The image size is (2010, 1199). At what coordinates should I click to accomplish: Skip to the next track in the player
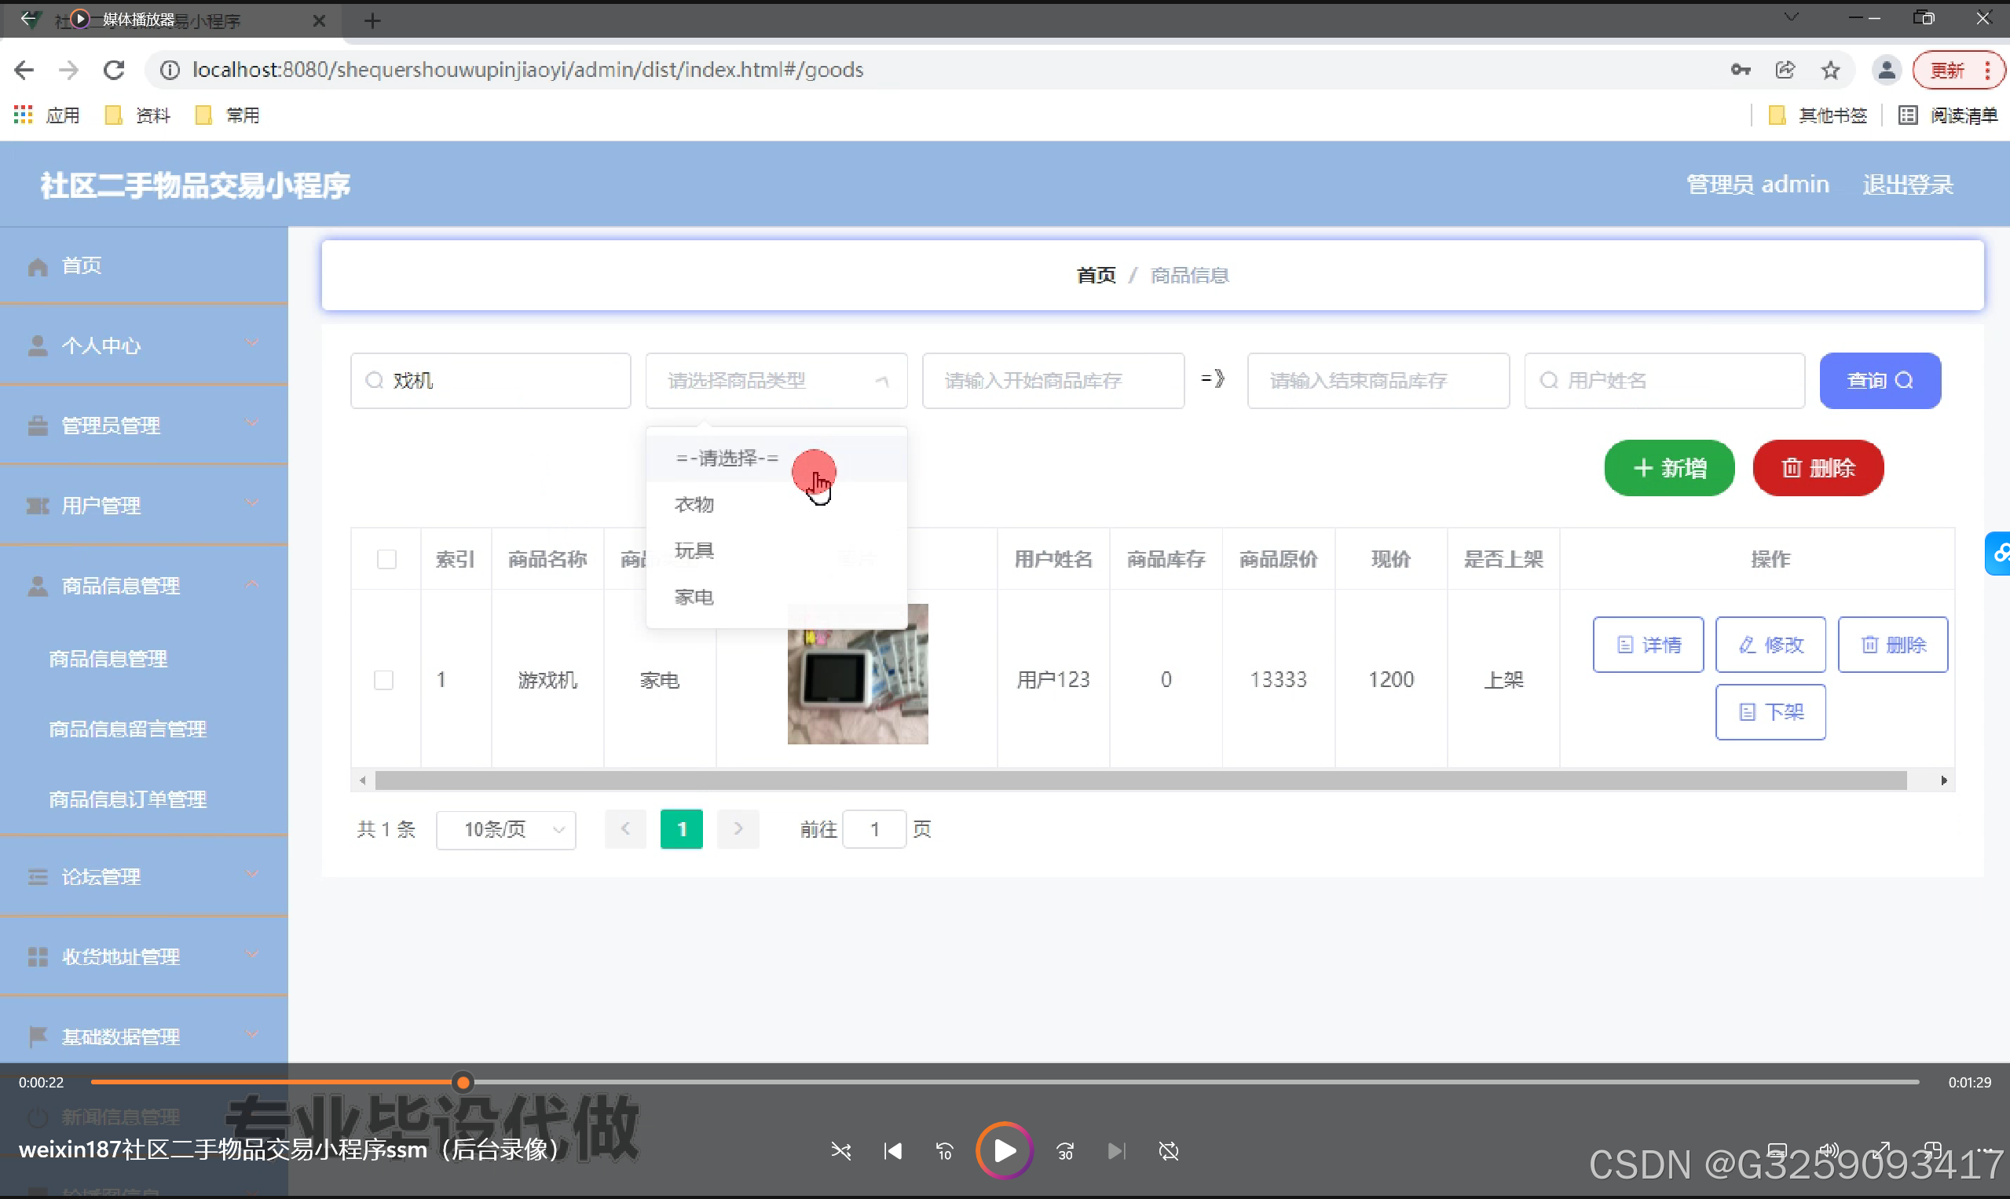1116,1150
